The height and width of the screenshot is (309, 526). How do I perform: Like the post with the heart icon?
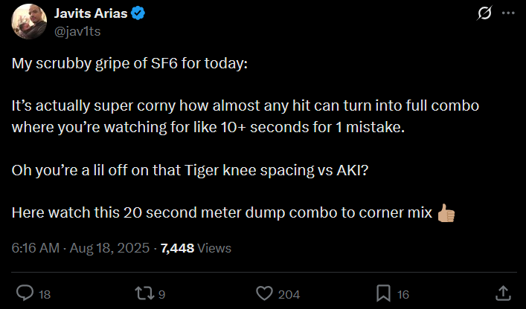pyautogui.click(x=264, y=293)
